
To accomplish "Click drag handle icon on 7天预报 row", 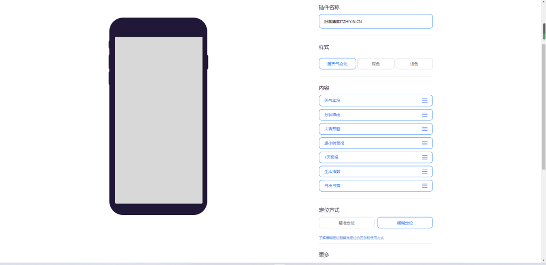I will (x=425, y=158).
